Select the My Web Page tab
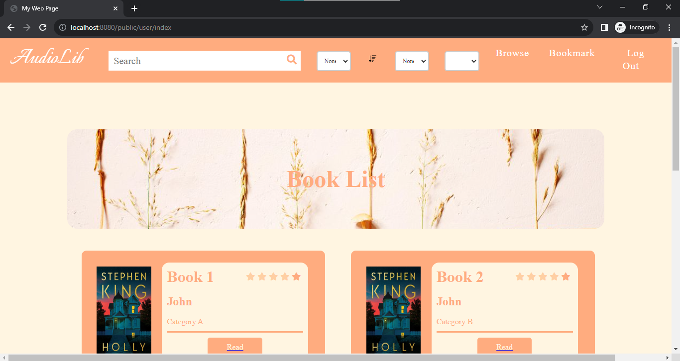The width and height of the screenshot is (680, 361). pyautogui.click(x=65, y=8)
